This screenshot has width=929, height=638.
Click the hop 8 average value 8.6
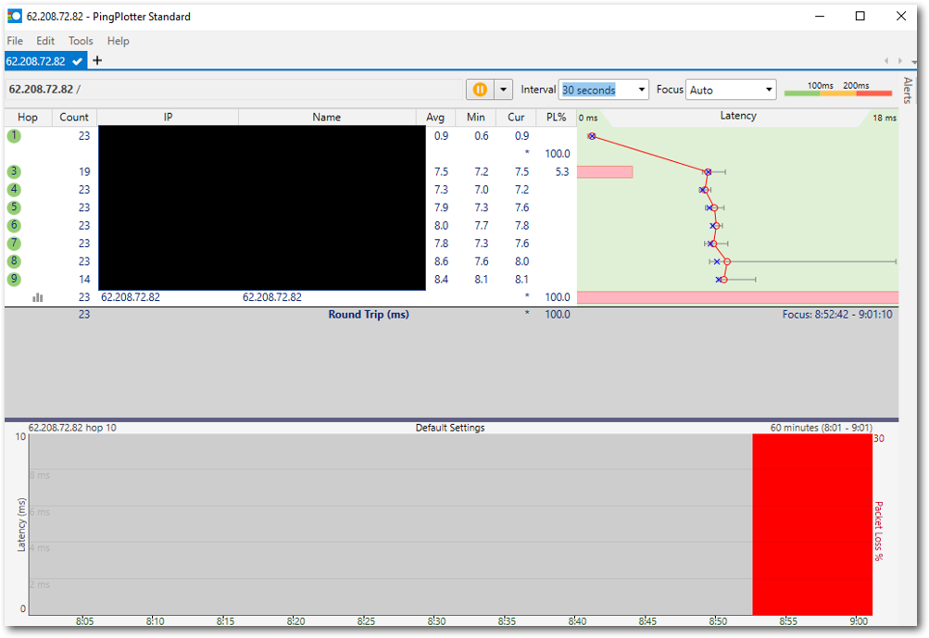(x=442, y=261)
